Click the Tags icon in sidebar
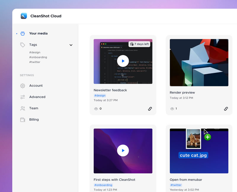The image size is (237, 192). (23, 45)
